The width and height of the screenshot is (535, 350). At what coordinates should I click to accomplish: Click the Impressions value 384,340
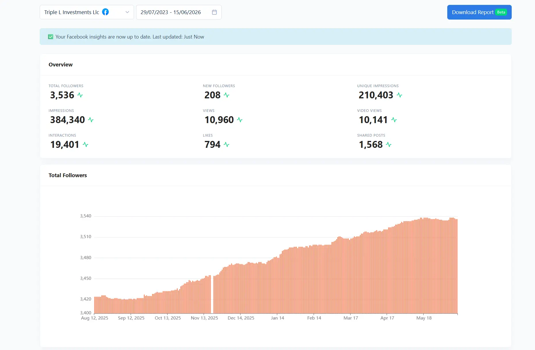coord(68,120)
